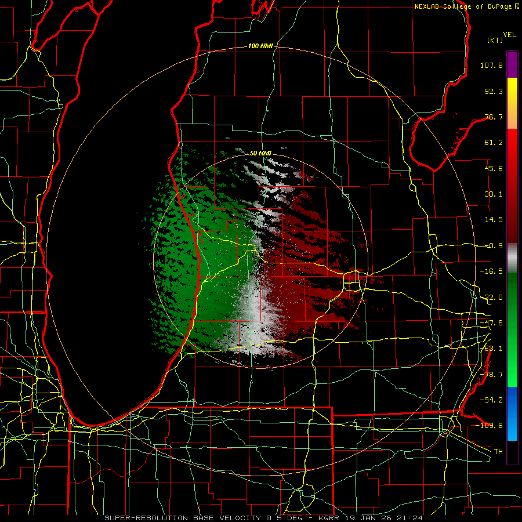Click the yellow-orange segment of velocity color bar

pos(512,103)
